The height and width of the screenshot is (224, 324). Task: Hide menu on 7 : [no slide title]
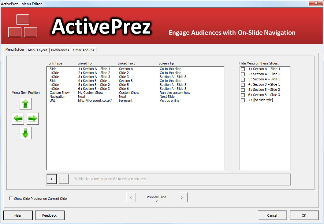[x=243, y=100]
